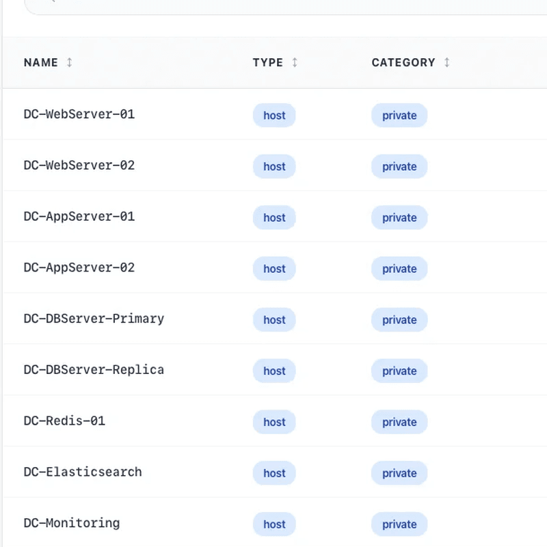Click the private badge for DC-DBServer-Primary

pyautogui.click(x=399, y=320)
